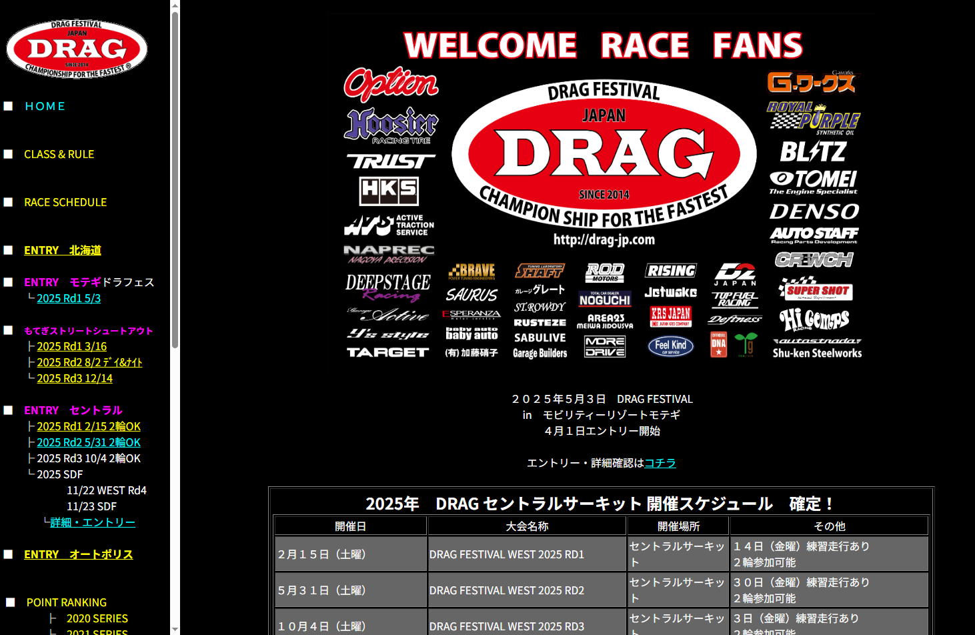Click the TARGET sponsor logo

coord(387,352)
